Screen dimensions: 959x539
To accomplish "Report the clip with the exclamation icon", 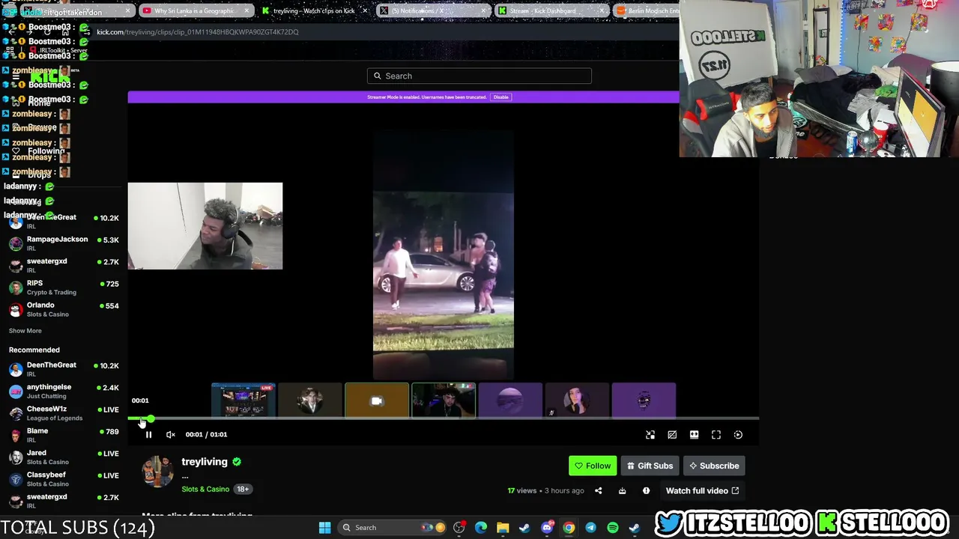I will coord(646,491).
